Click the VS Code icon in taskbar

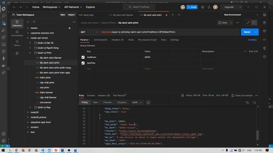43,150
